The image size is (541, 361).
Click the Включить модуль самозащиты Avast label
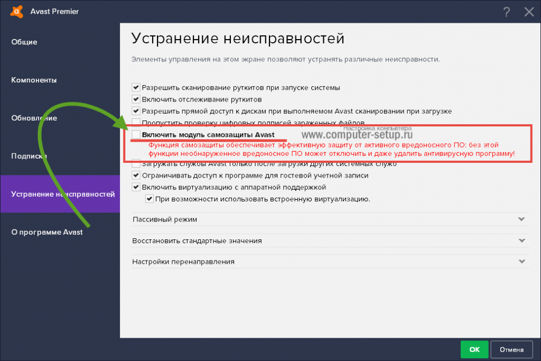[208, 135]
